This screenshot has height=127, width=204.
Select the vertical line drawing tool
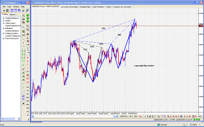point(24,43)
